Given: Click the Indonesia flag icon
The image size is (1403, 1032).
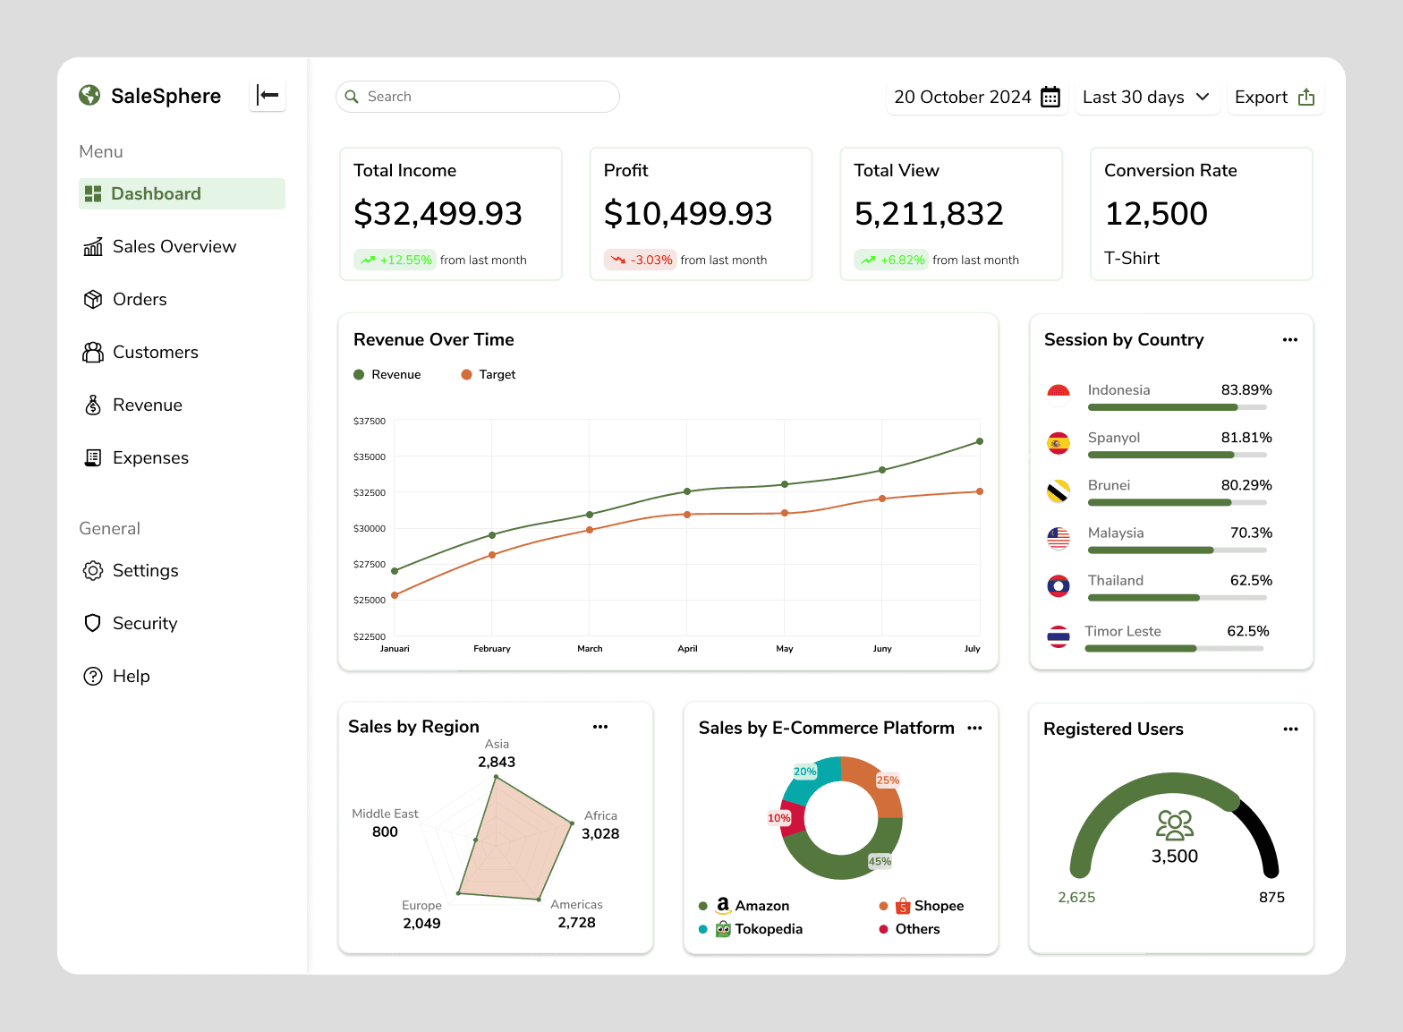Looking at the screenshot, I should click(x=1059, y=395).
